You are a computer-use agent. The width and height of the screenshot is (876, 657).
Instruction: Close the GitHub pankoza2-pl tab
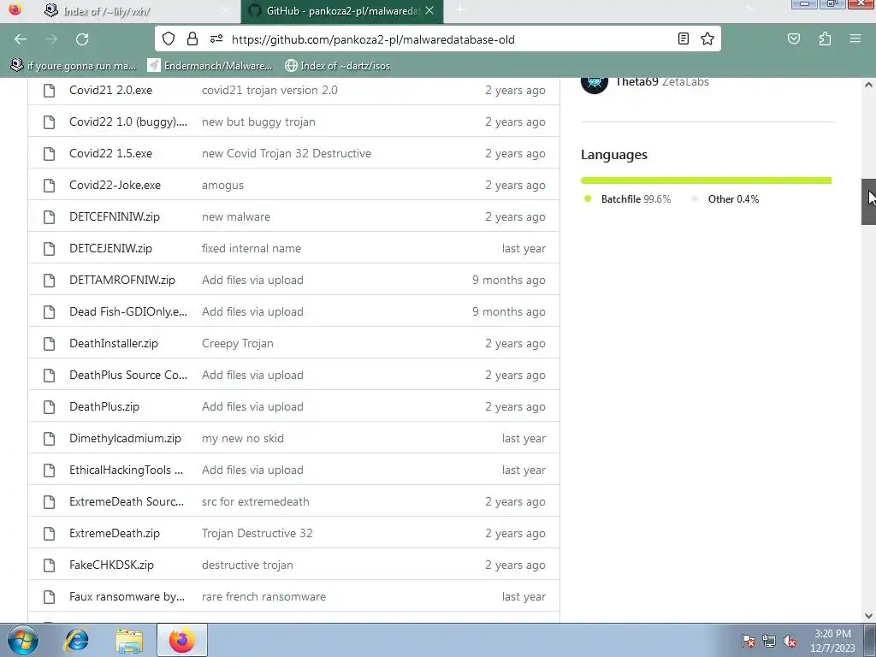click(429, 10)
